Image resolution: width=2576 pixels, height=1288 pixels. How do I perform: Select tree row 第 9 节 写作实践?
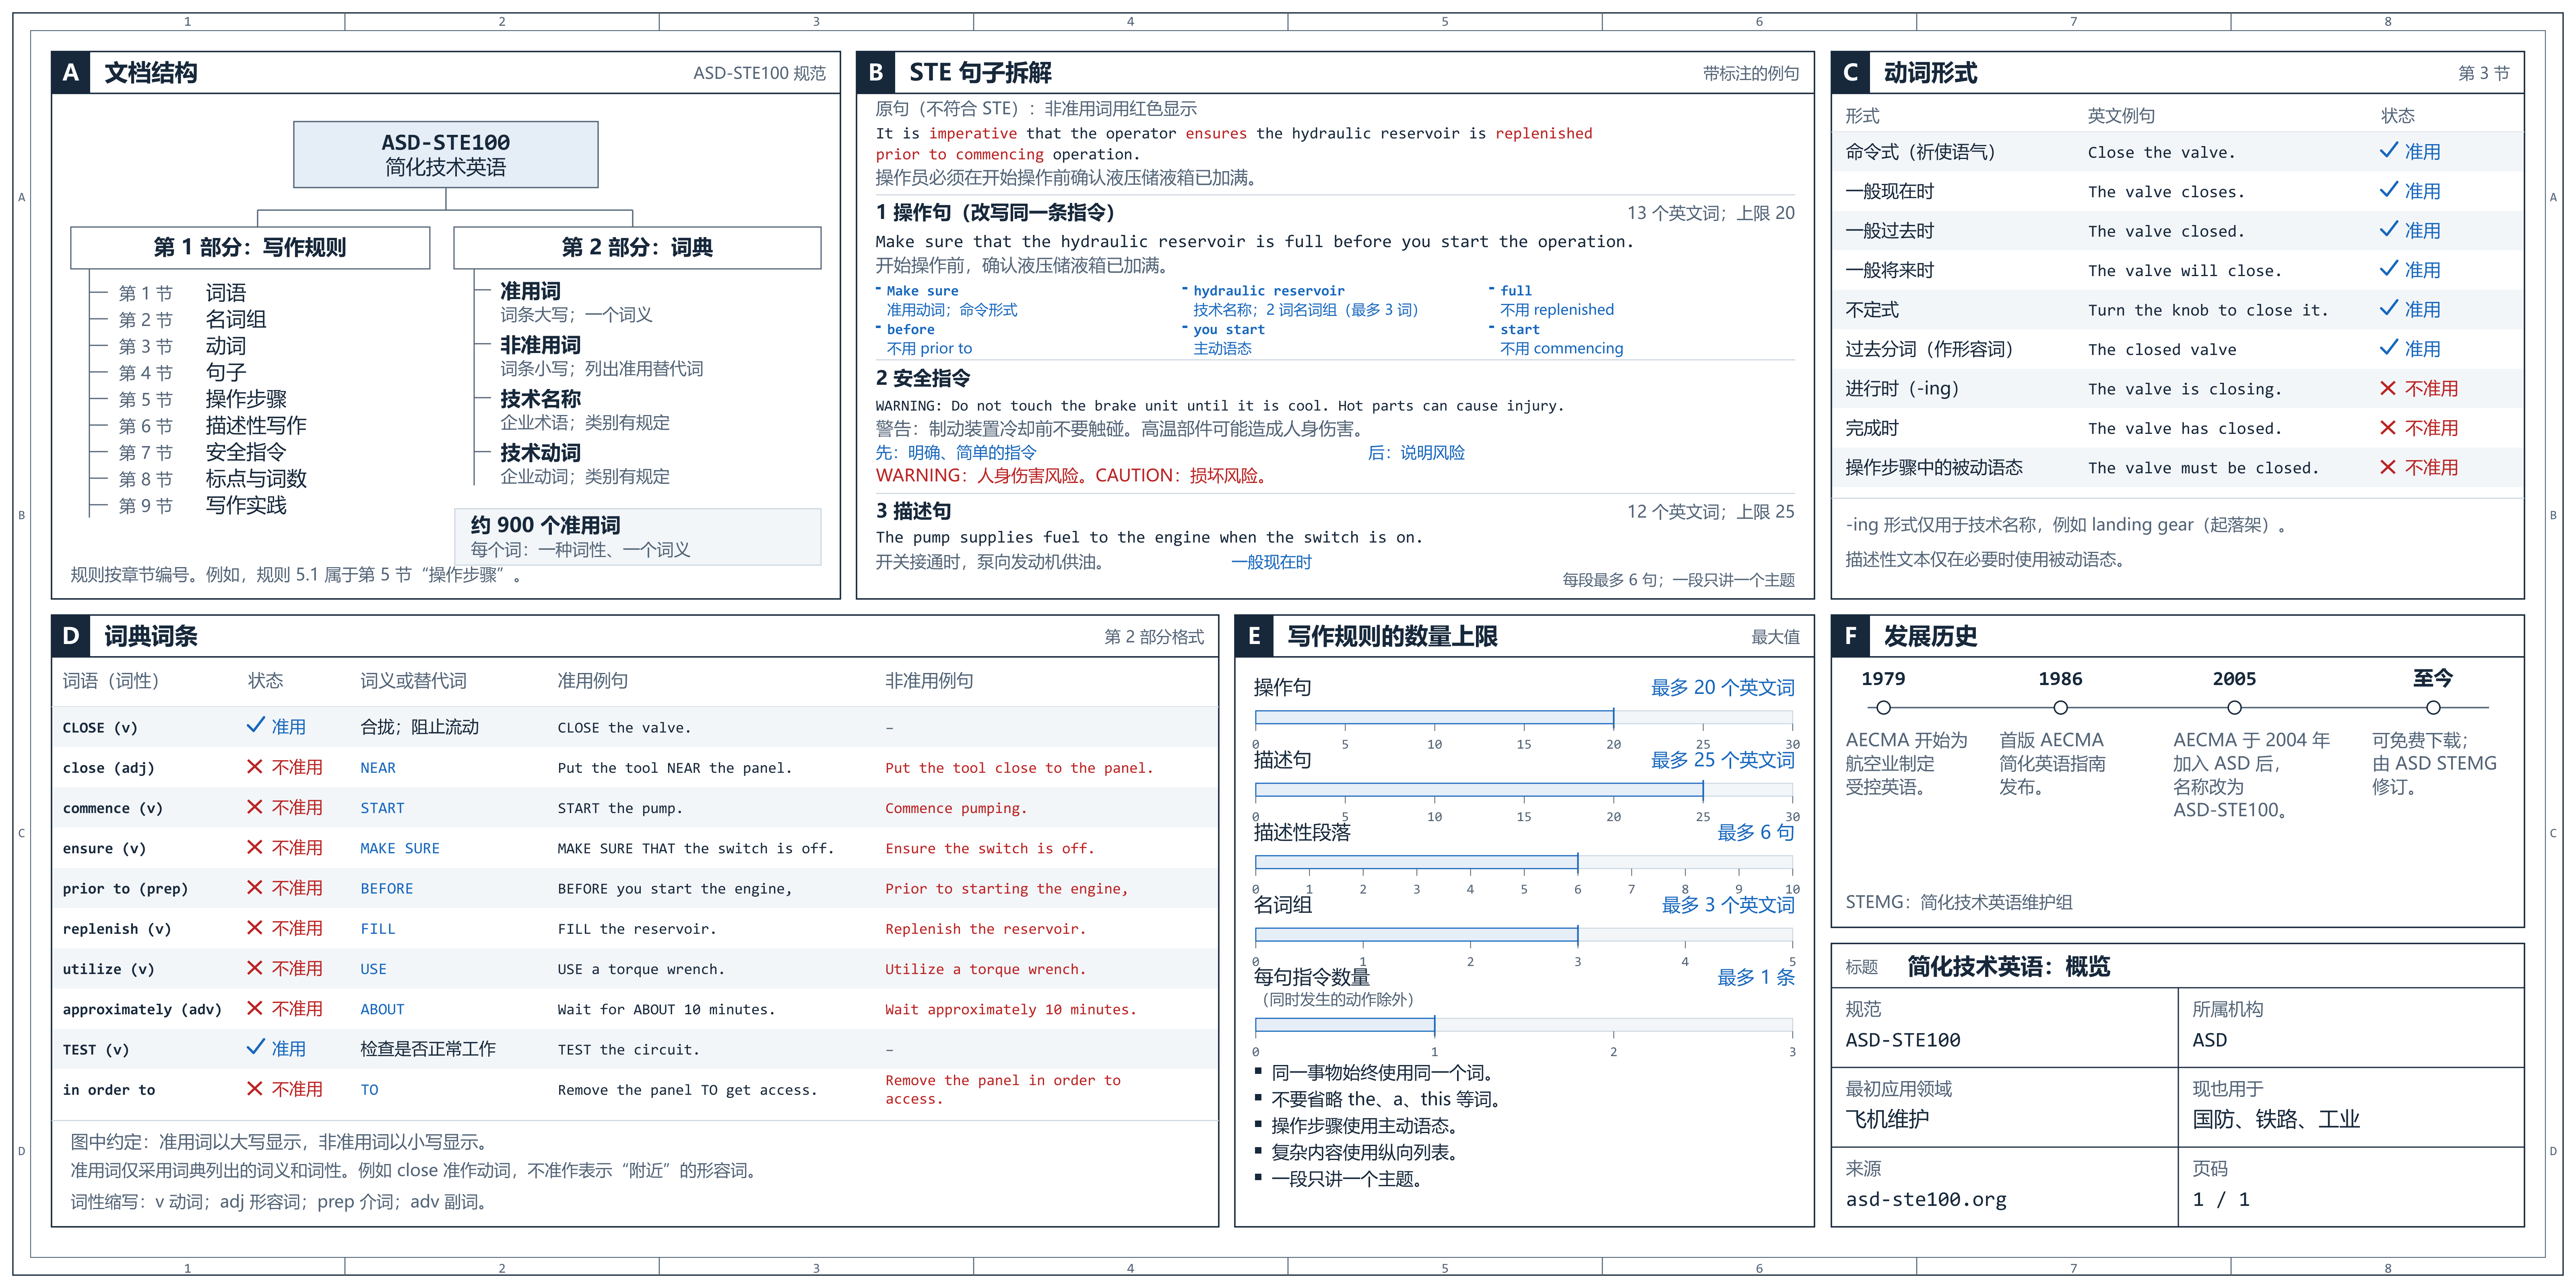202,505
